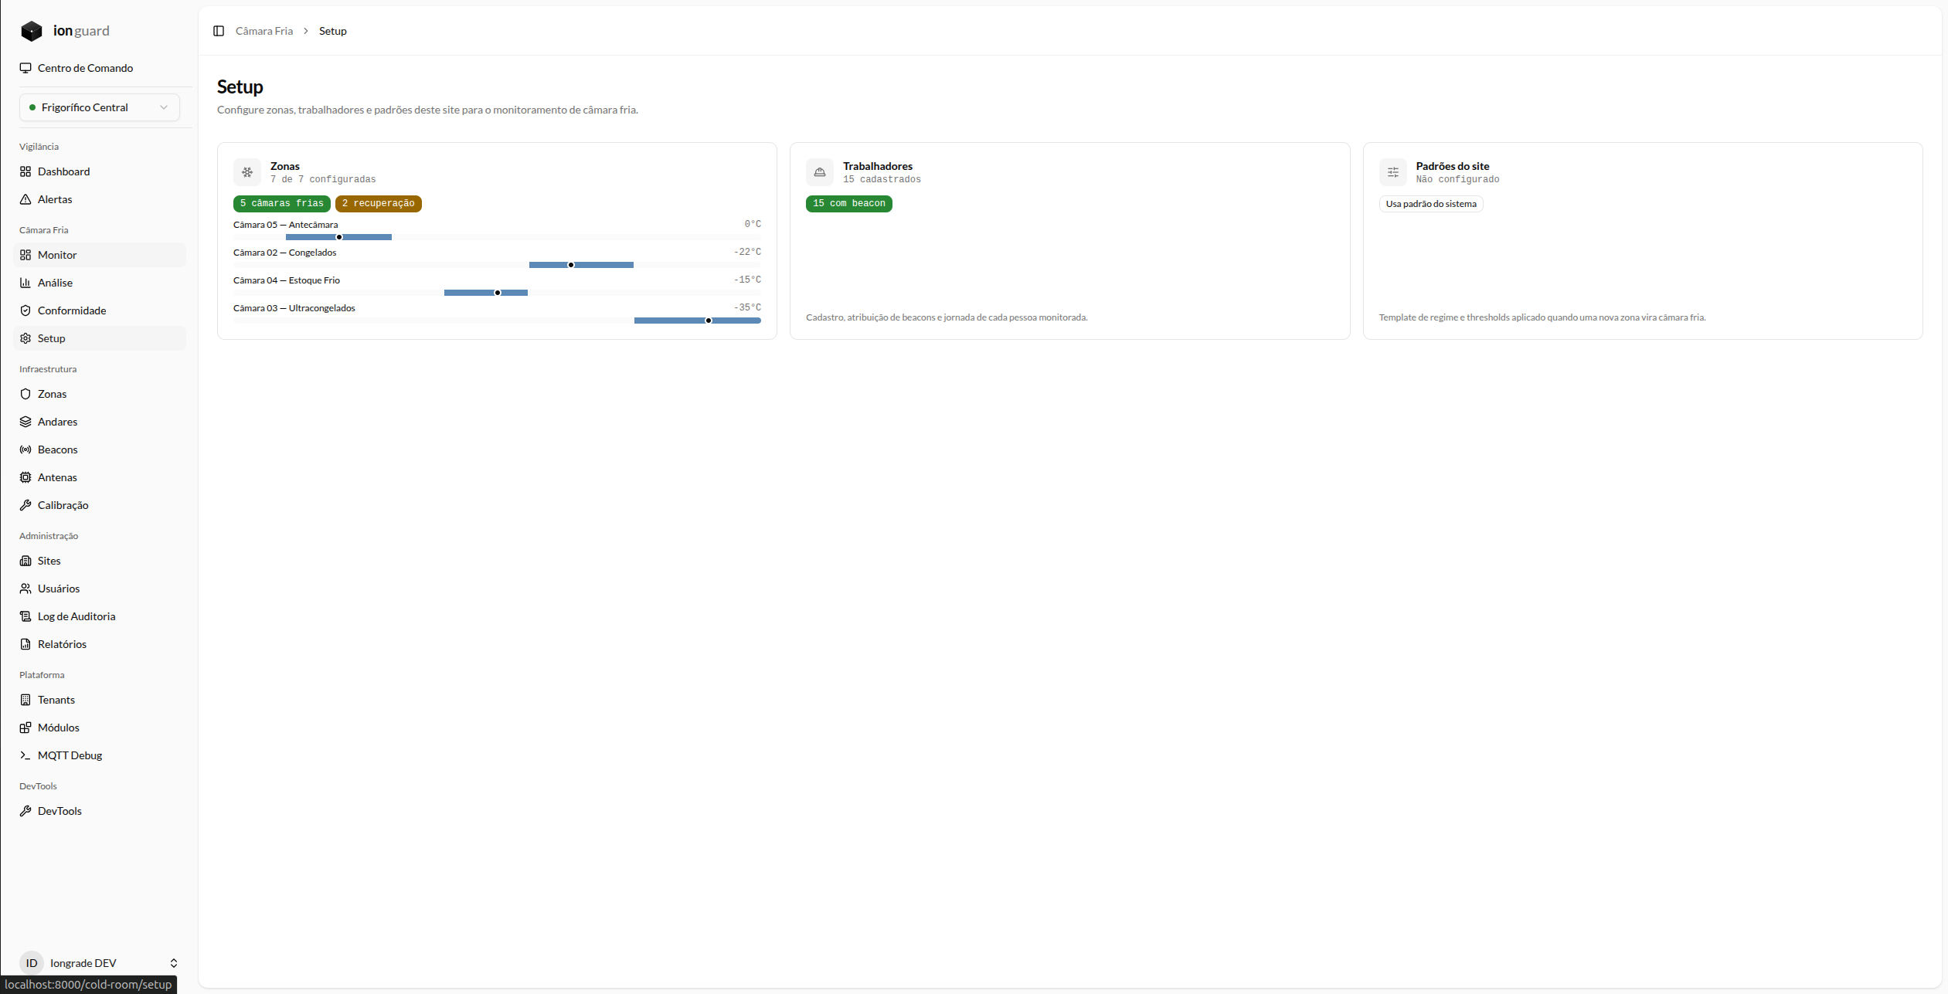Click the Conformidade shield check icon
The width and height of the screenshot is (1948, 994).
point(25,310)
